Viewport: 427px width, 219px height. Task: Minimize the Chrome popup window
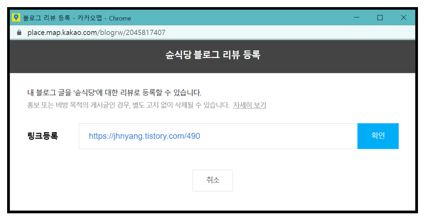coord(357,18)
